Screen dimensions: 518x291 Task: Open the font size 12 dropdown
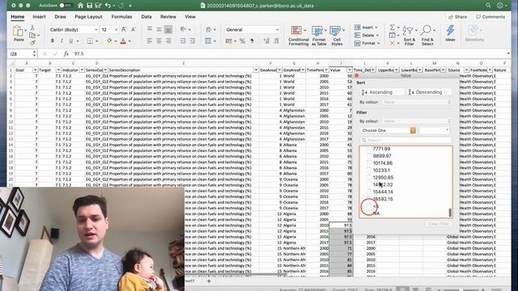point(116,30)
